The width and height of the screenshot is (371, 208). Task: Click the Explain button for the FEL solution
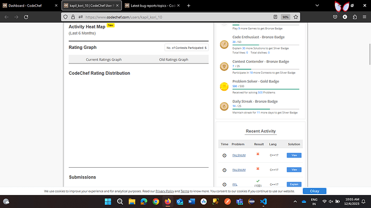(294, 184)
